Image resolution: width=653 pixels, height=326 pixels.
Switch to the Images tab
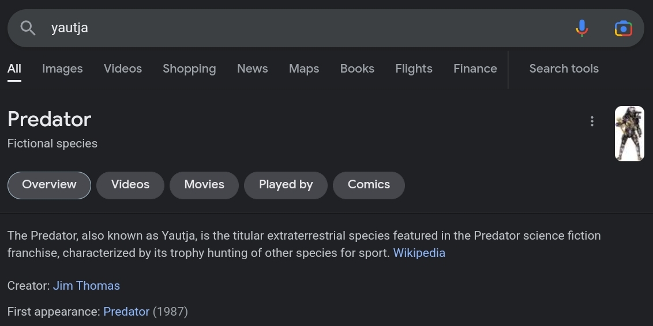(x=62, y=69)
